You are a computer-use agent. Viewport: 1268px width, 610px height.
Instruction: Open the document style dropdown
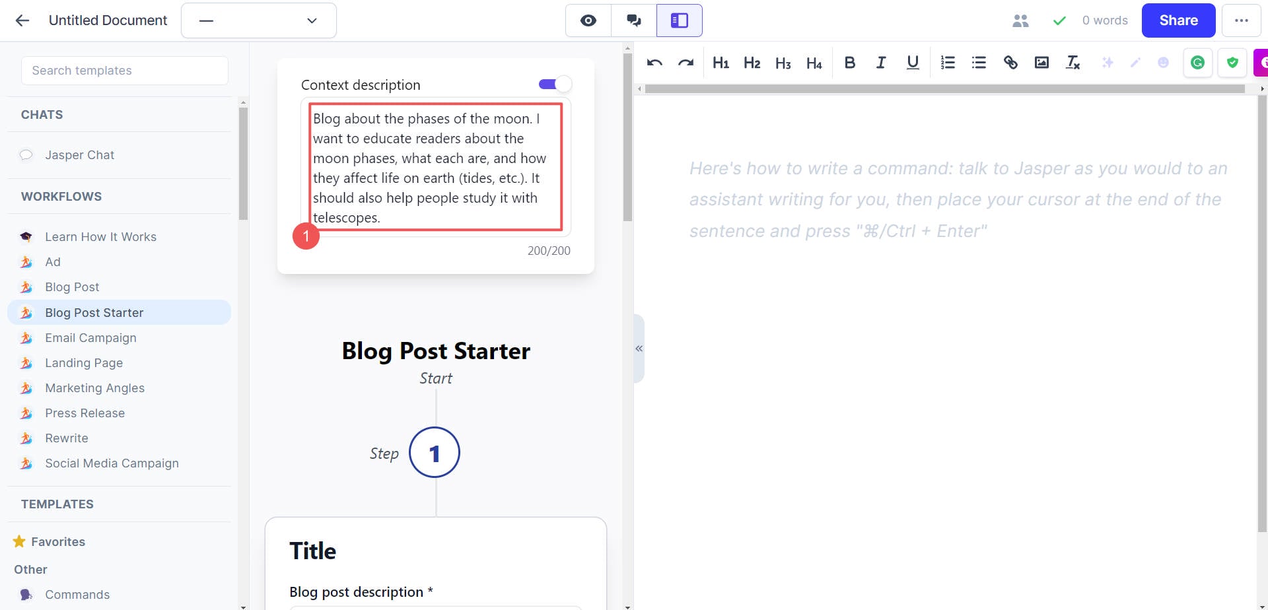click(x=258, y=20)
